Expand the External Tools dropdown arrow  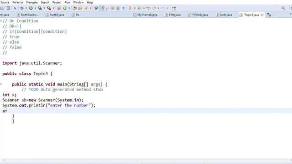coord(53,8)
